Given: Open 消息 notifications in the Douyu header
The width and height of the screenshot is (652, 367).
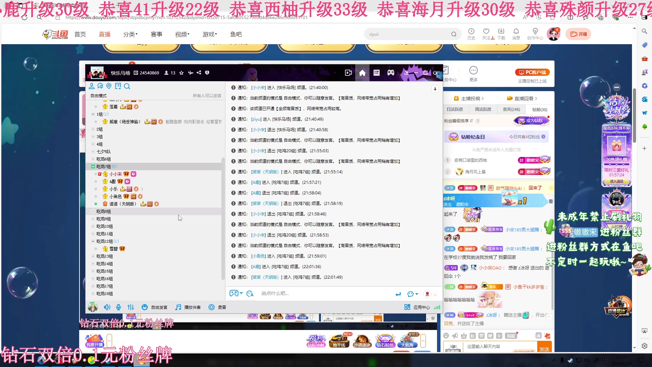Looking at the screenshot, I should pos(516,34).
